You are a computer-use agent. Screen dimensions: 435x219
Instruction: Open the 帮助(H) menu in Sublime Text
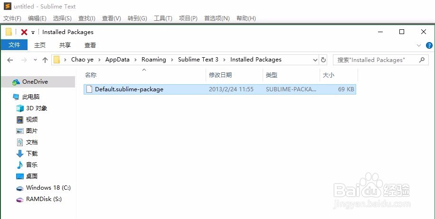pyautogui.click(x=246, y=18)
